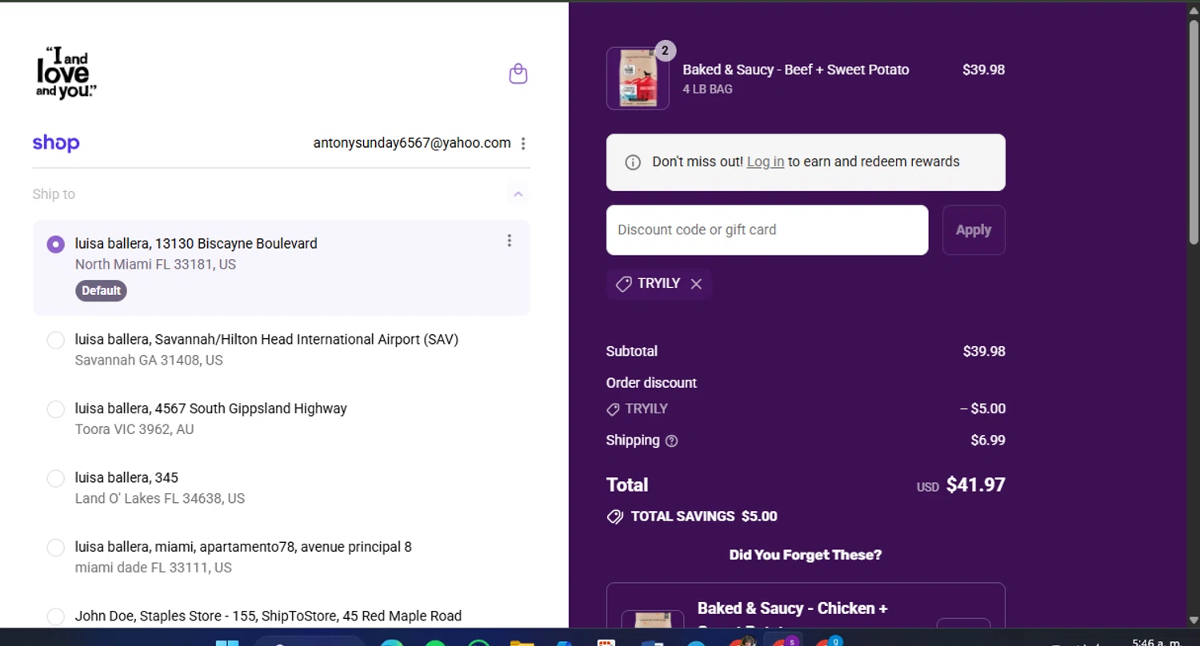Open the shopping bag cart icon

(518, 74)
